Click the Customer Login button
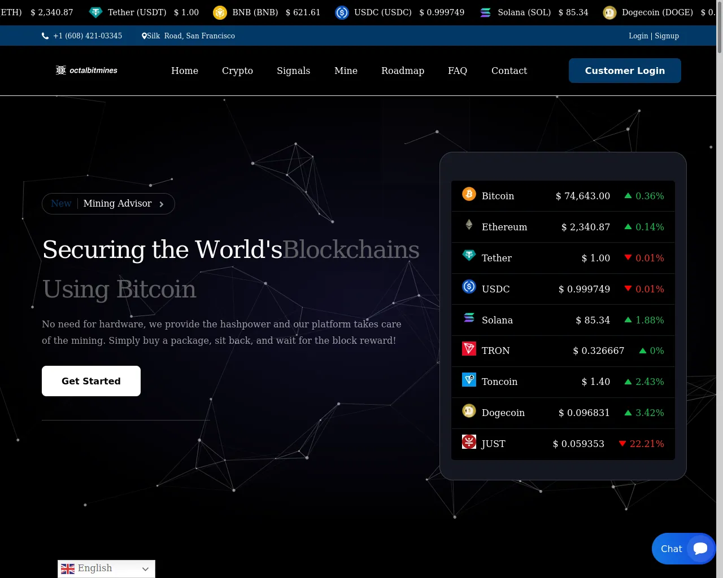The image size is (723, 578). (x=625, y=71)
